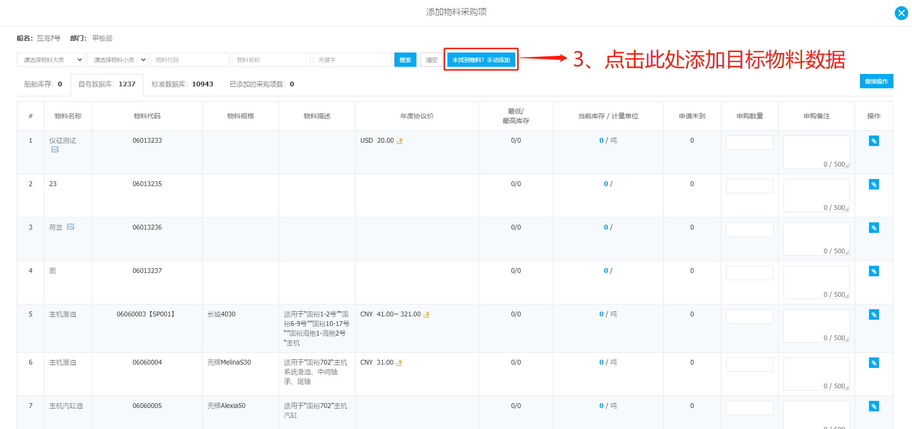The width and height of the screenshot is (912, 429).
Task: Click 申购数量 input for row 06060004
Action: [749, 365]
